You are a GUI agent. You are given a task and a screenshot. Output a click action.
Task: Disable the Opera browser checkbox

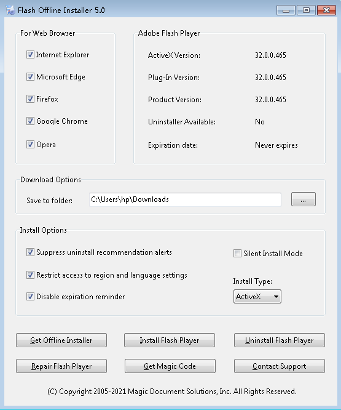(30, 145)
